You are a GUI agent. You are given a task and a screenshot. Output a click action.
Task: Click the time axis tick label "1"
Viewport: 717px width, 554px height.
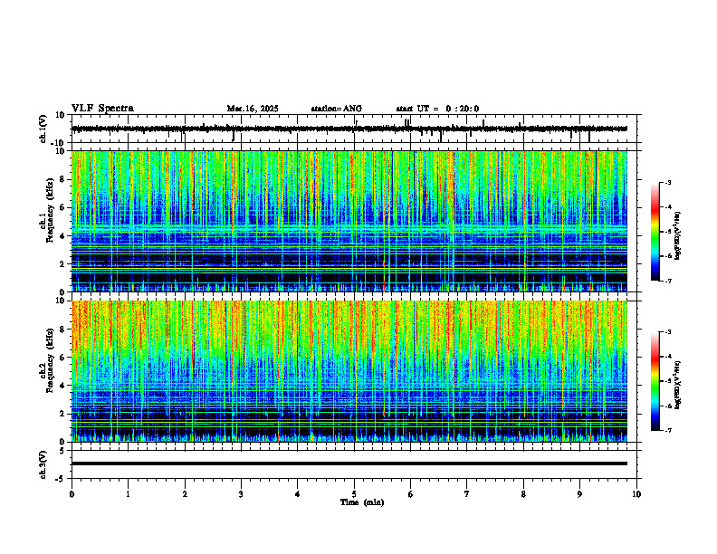[x=128, y=494]
